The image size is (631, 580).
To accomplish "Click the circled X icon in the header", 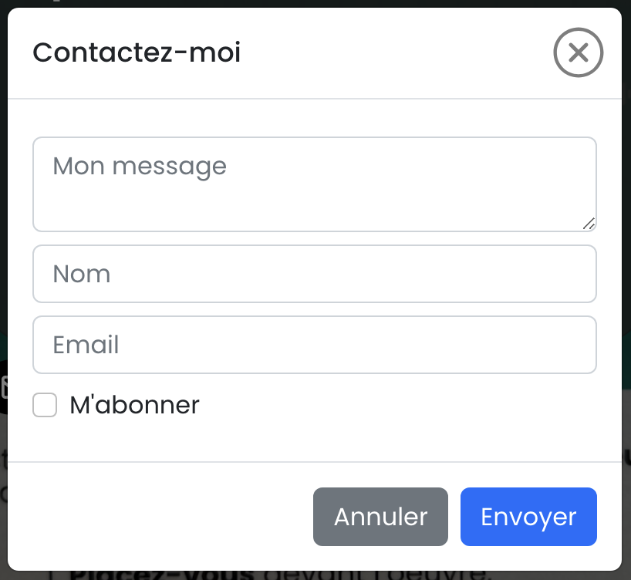I will [x=578, y=52].
